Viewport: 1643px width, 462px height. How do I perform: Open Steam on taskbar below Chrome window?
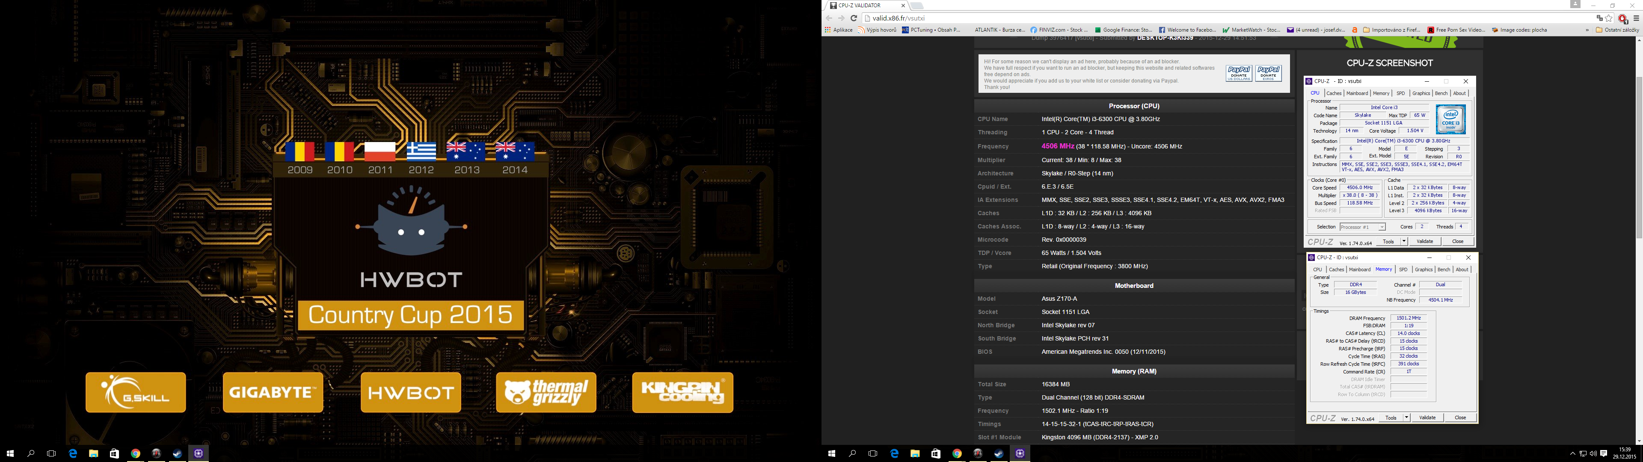point(999,454)
